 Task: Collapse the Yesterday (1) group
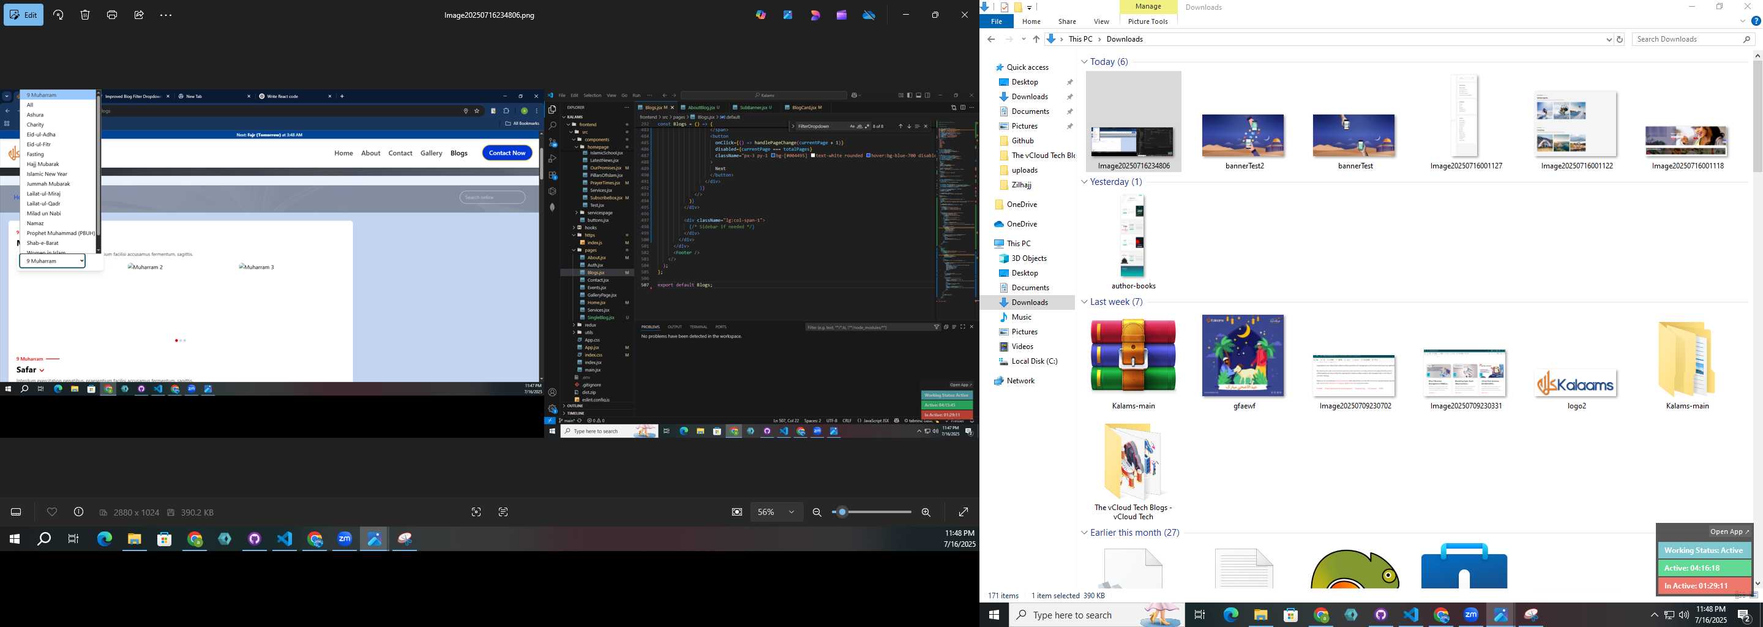pos(1084,182)
